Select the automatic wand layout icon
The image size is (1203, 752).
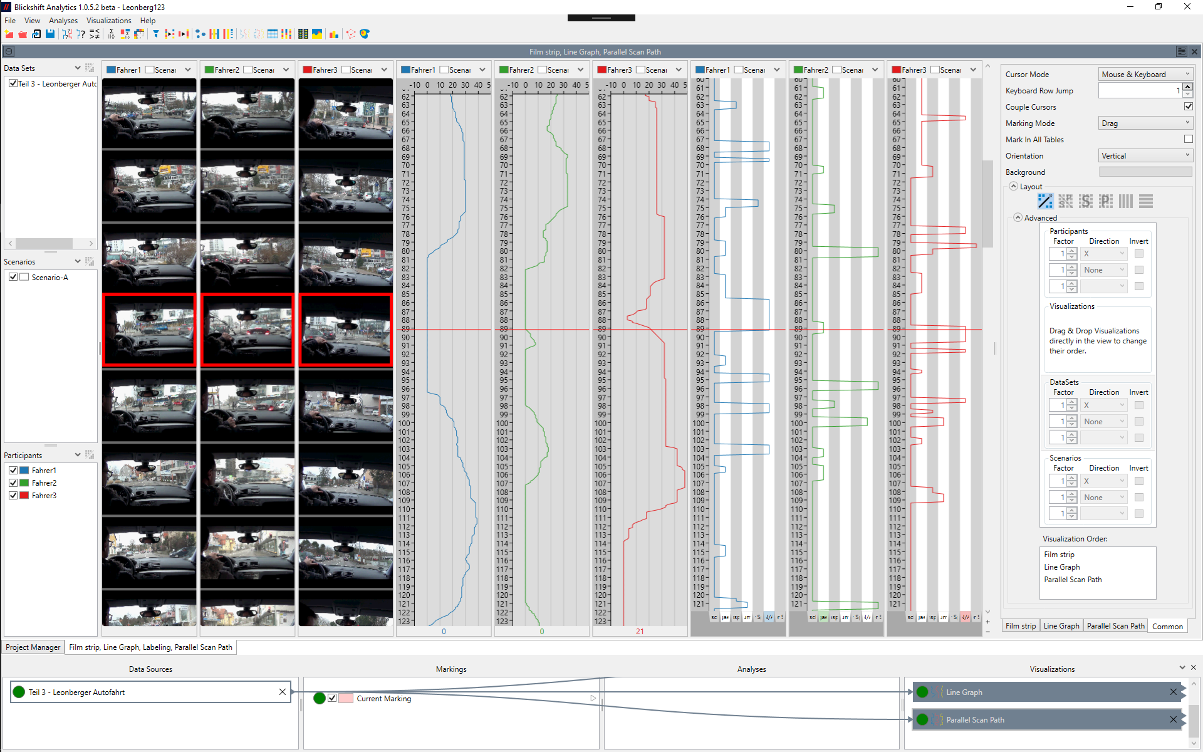pos(1045,201)
